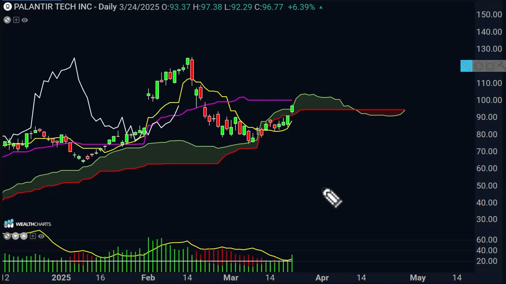
Task: Add indicator via price pane plus icon
Action: click(16, 20)
